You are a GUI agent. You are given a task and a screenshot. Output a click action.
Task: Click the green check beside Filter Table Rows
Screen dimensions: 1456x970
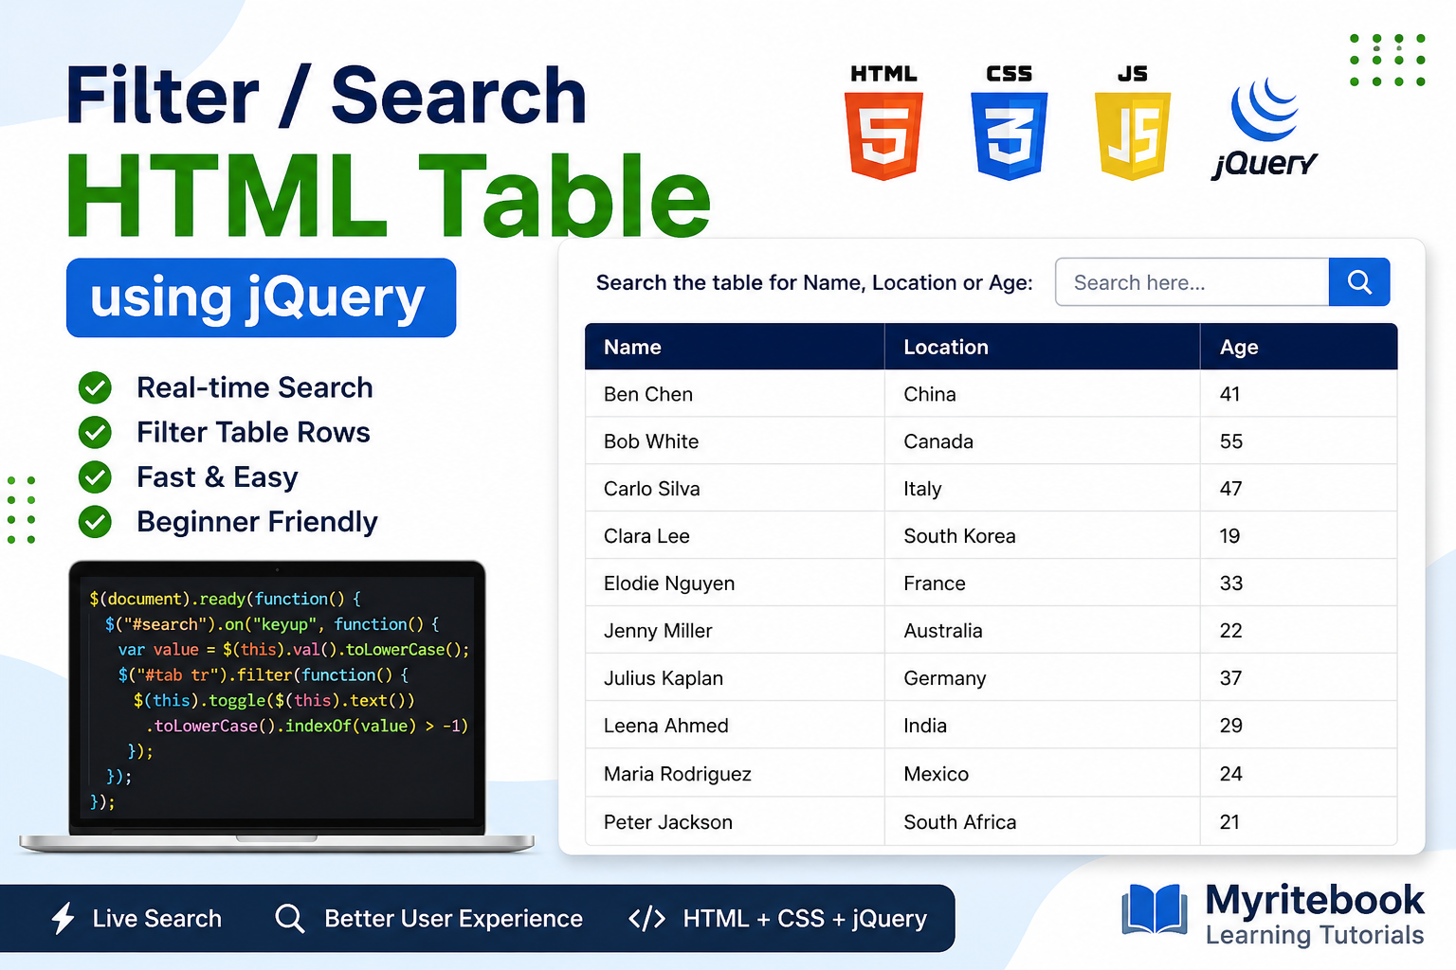[95, 432]
